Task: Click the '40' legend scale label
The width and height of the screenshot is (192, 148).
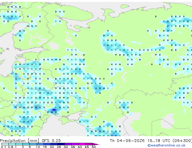Action: (x=80, y=147)
